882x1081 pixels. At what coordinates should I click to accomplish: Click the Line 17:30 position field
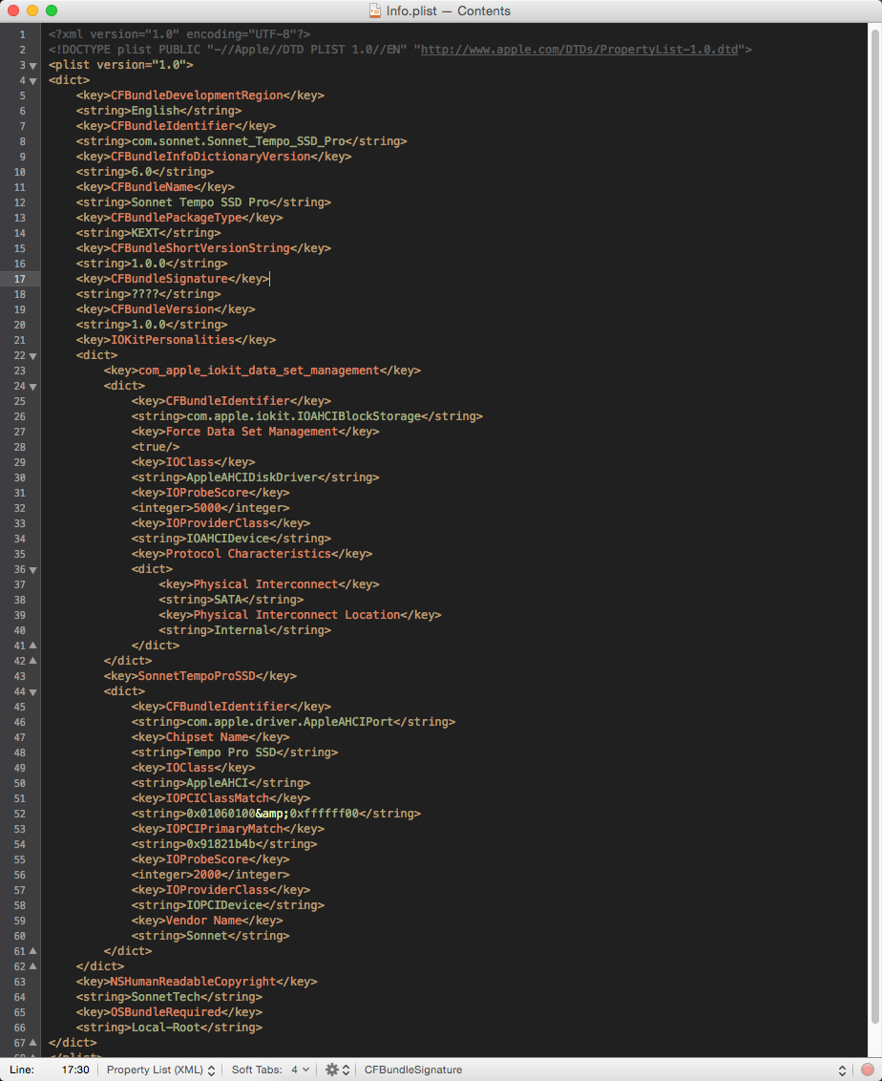[x=75, y=1070]
